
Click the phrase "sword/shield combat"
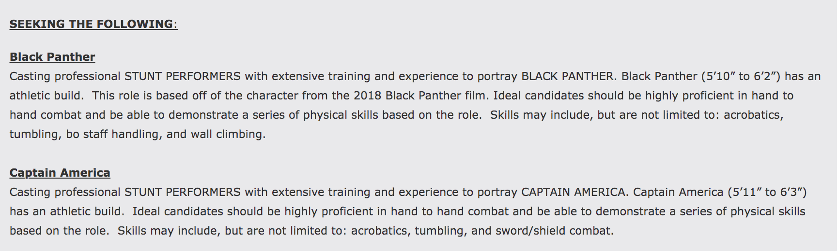[554, 231]
